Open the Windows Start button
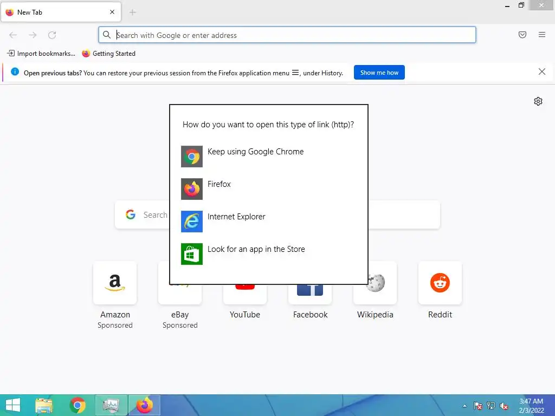The image size is (555, 416). click(x=13, y=405)
